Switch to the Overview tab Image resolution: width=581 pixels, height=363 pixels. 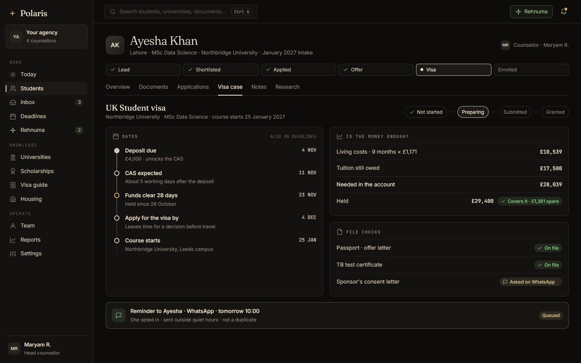pos(118,87)
